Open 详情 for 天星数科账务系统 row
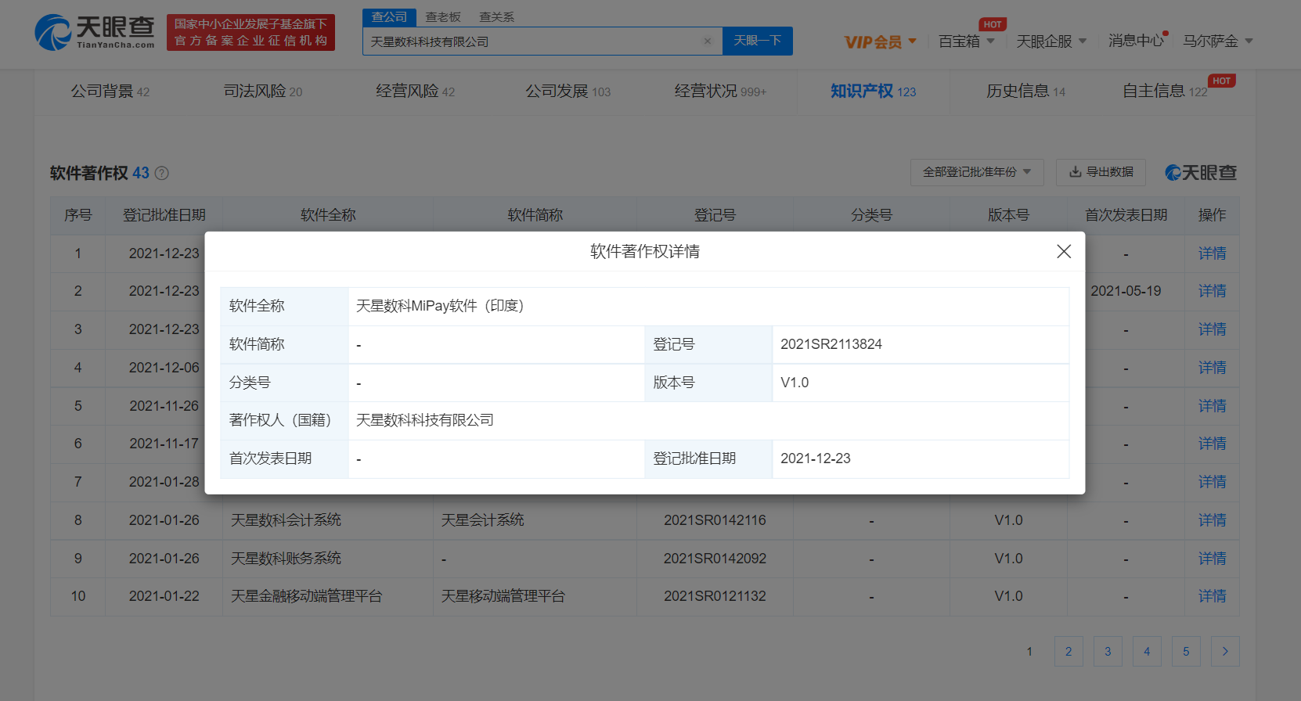Viewport: 1301px width, 701px height. 1212,558
